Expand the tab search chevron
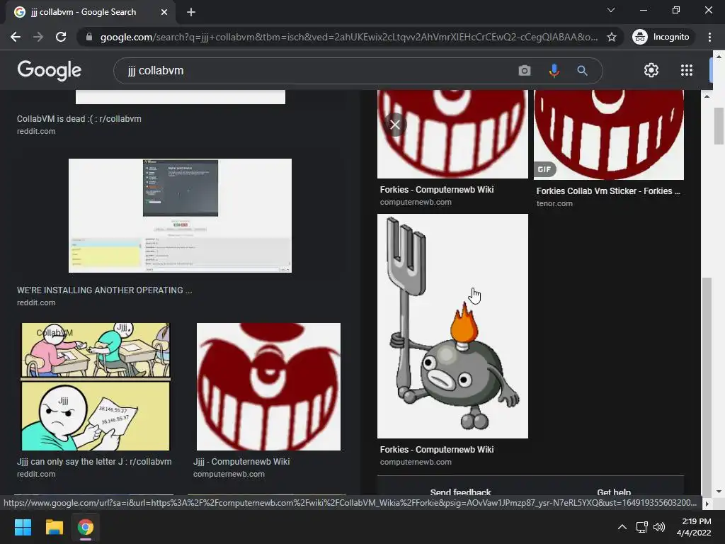725x544 pixels. point(611,10)
